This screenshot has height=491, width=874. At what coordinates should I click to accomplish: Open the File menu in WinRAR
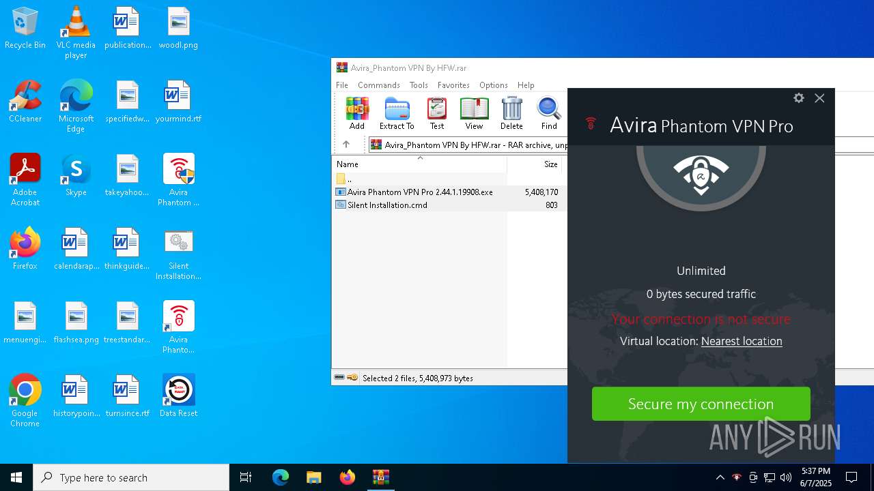coord(342,85)
